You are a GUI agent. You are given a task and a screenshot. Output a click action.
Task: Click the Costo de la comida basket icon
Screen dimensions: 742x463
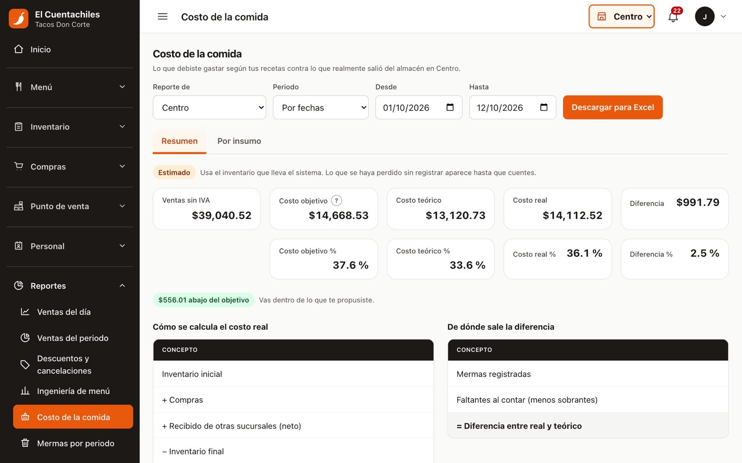point(25,417)
